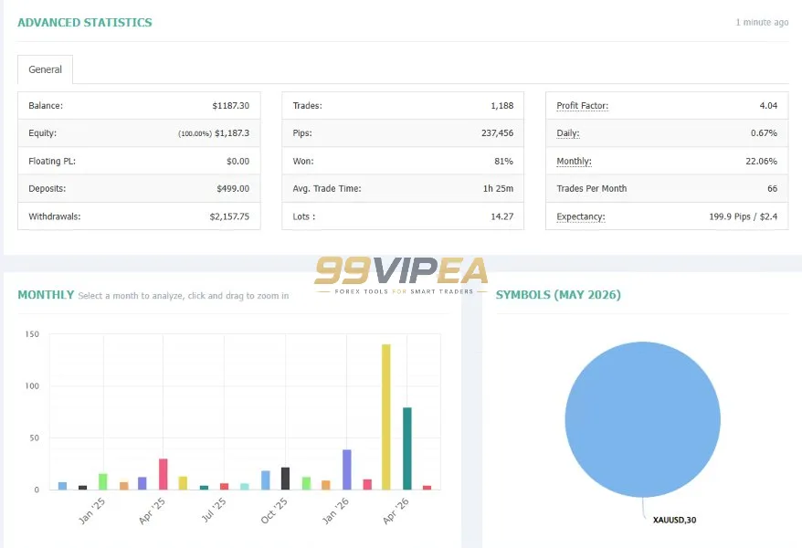Click the Symbols (May 2026) heading
Screen dimensions: 802x548
pos(558,295)
